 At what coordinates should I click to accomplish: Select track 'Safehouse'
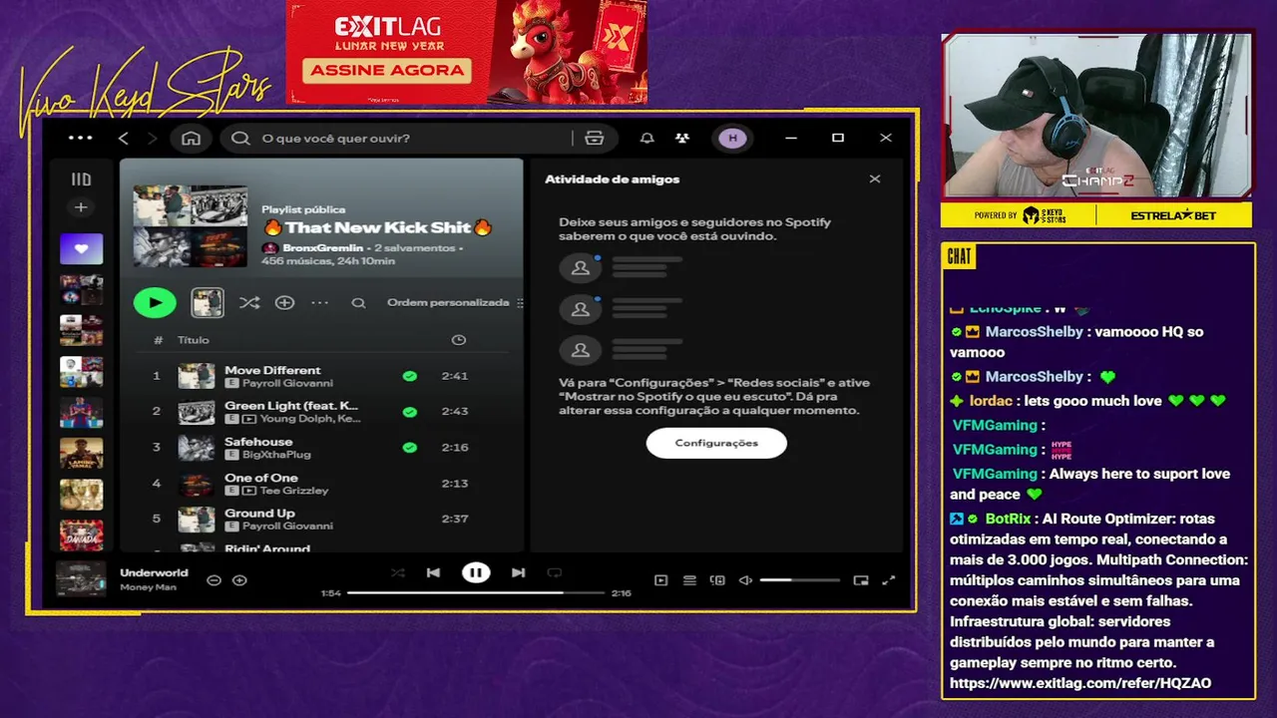258,442
